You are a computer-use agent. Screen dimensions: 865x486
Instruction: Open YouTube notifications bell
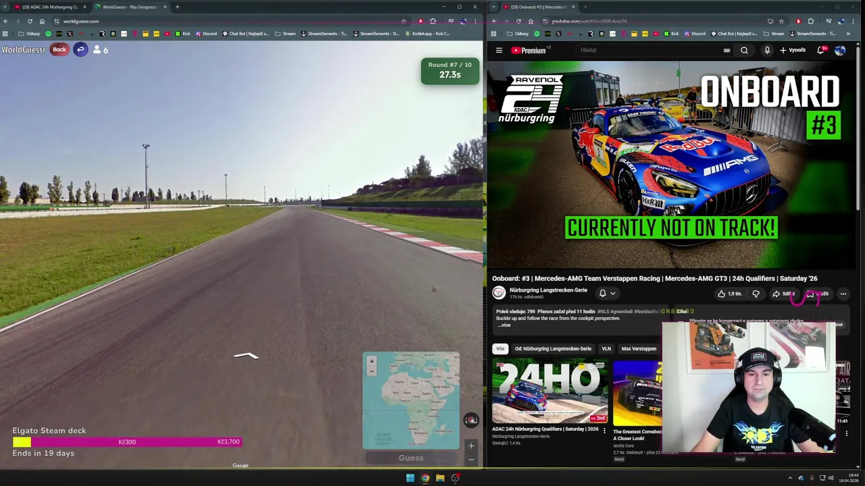click(821, 50)
